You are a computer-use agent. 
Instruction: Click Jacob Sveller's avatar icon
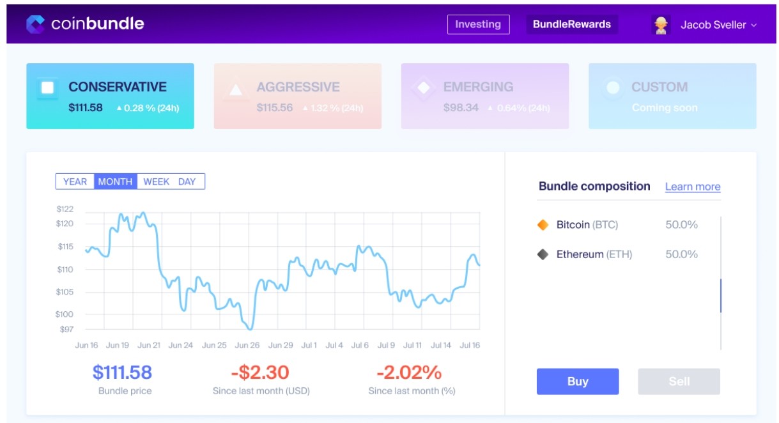click(x=661, y=25)
